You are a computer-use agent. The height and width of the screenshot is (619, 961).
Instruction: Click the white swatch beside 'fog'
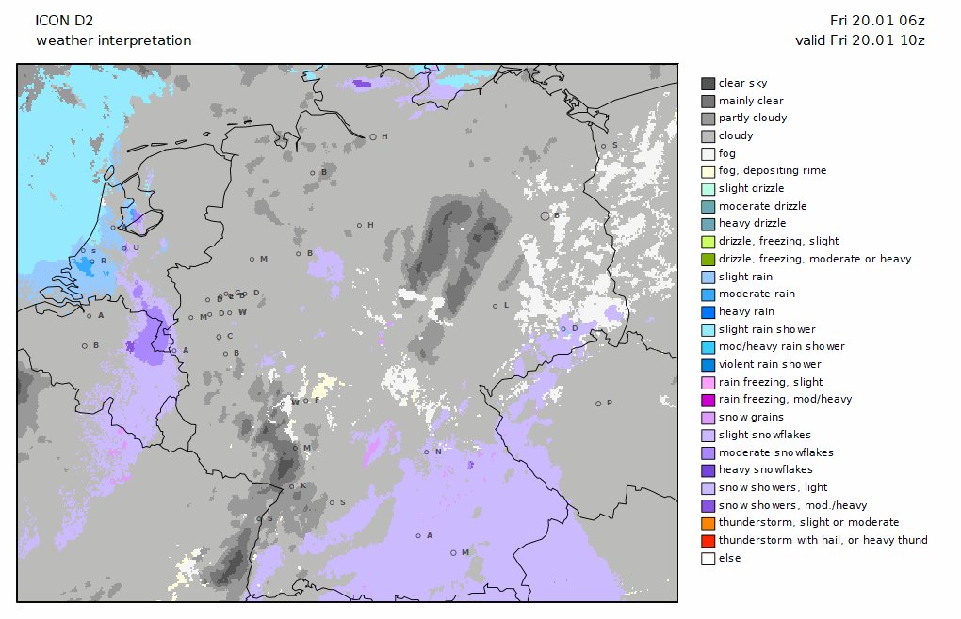708,153
